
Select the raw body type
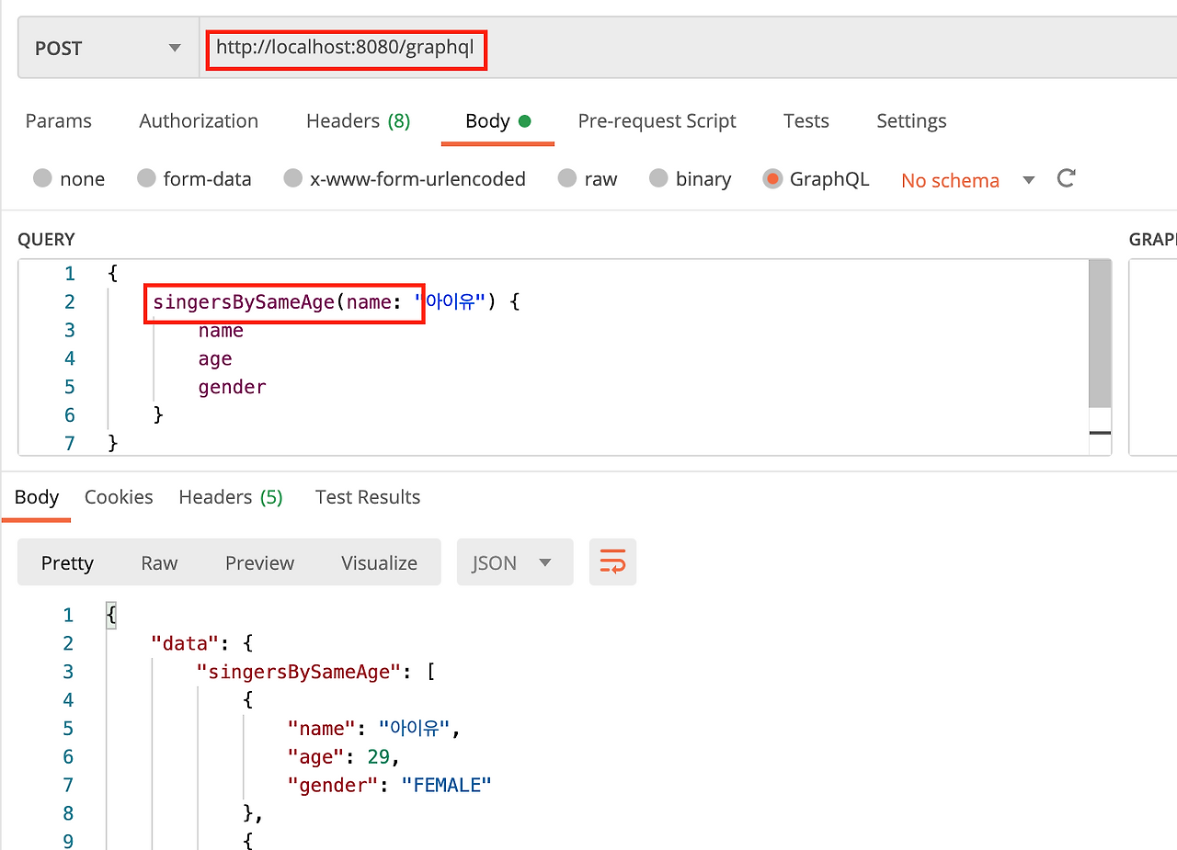[x=588, y=179]
